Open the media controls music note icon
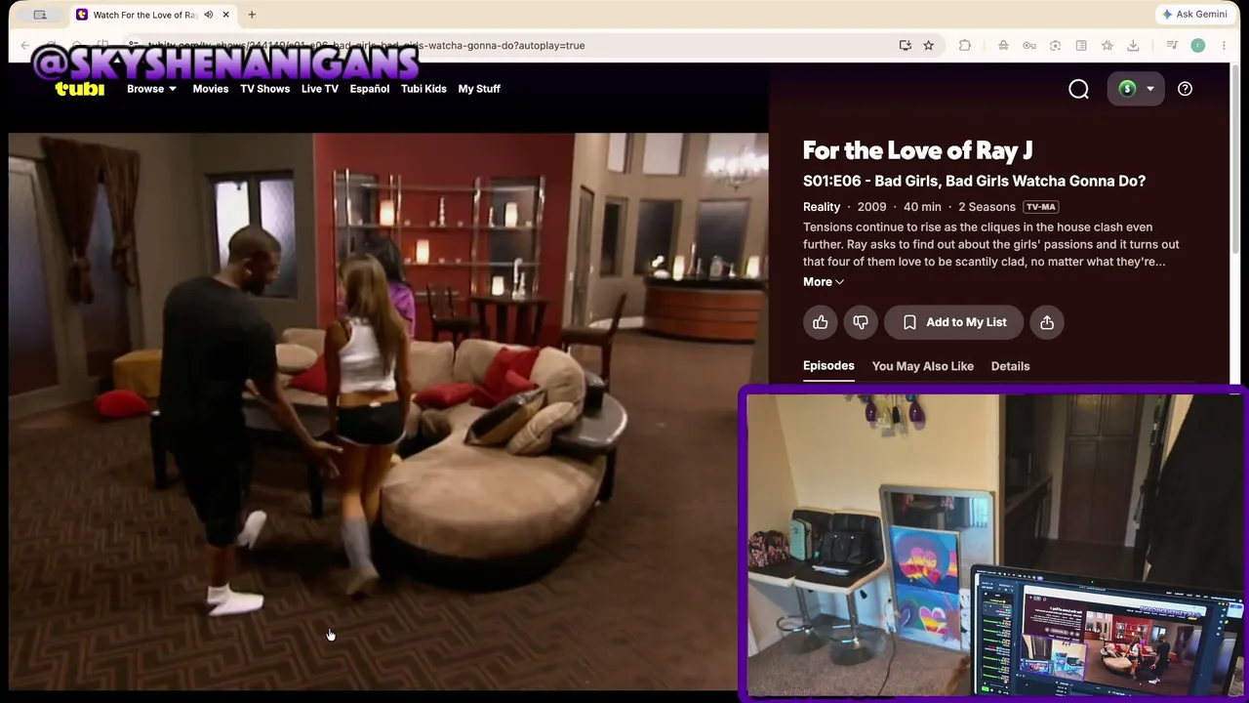The image size is (1249, 703). (1172, 45)
